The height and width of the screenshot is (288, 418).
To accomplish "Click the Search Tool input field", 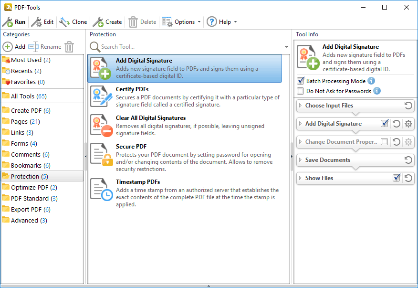I will coord(191,47).
